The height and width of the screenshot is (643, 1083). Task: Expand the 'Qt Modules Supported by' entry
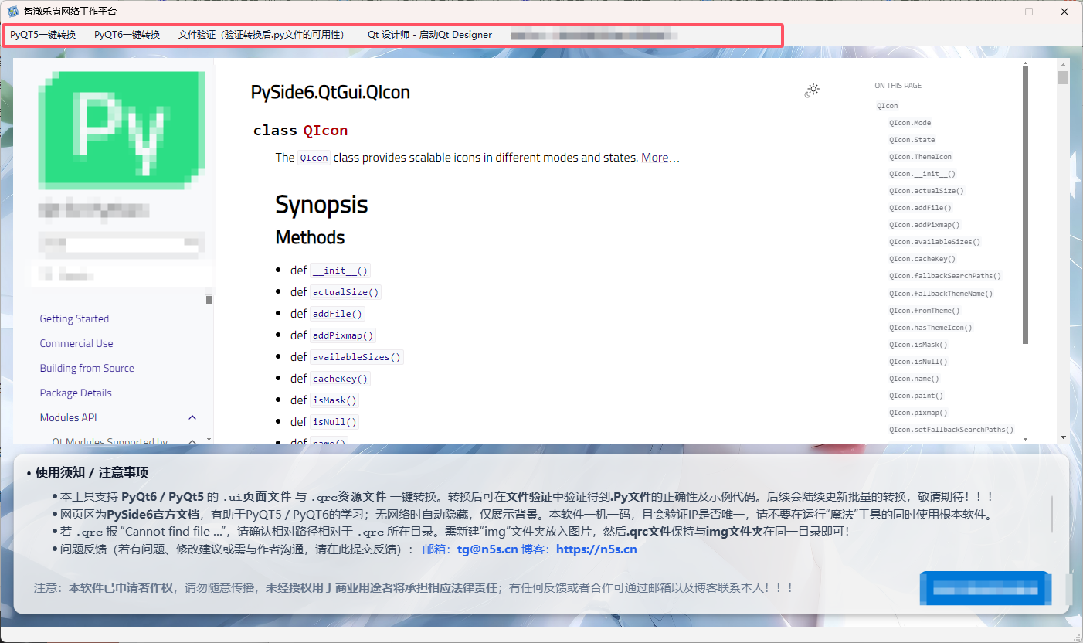point(192,441)
